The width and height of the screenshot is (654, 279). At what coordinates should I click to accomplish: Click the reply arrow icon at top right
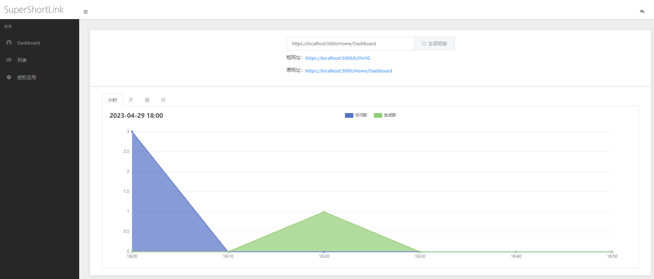[x=642, y=12]
